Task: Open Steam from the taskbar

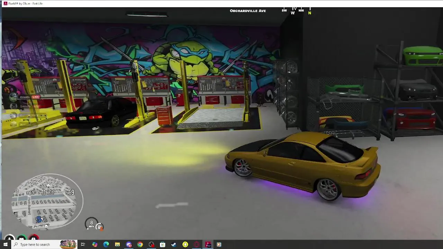Action: [174, 245]
